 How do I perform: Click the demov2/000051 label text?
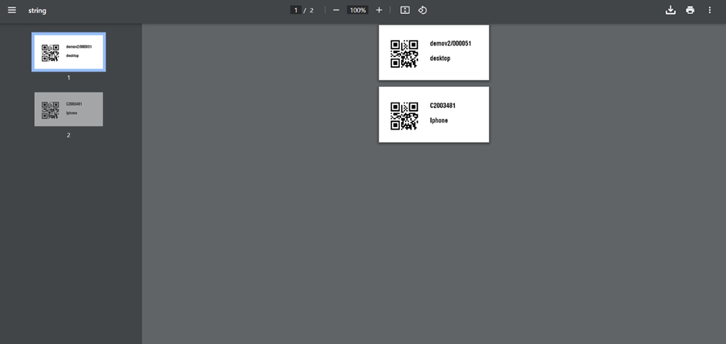(x=450, y=43)
